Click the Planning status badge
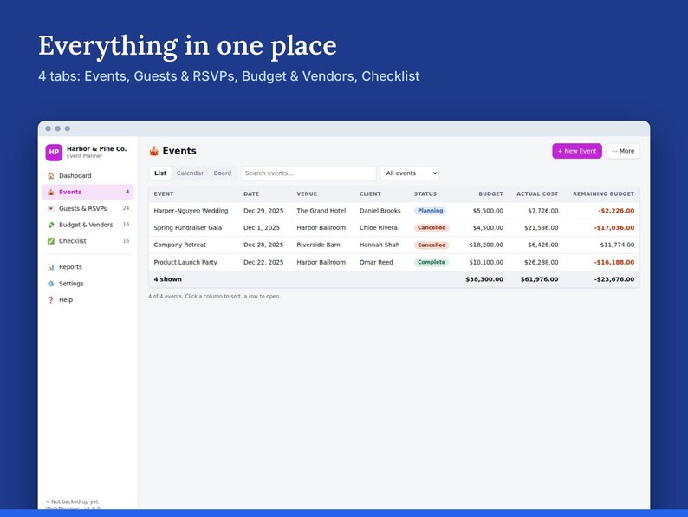 click(x=431, y=211)
